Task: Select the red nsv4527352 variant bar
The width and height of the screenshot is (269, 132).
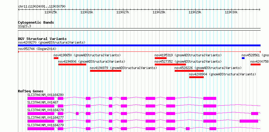Action: tap(170, 64)
